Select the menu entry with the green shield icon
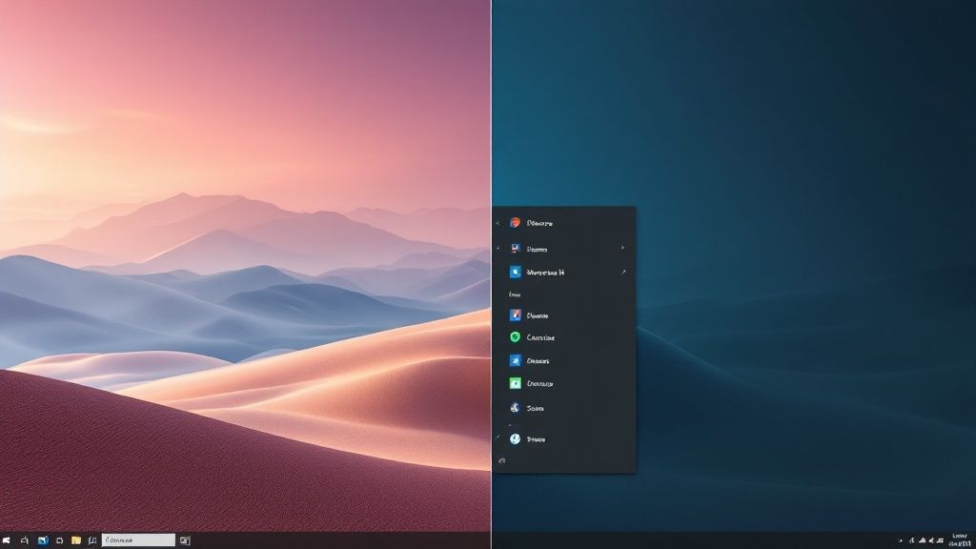 point(564,337)
